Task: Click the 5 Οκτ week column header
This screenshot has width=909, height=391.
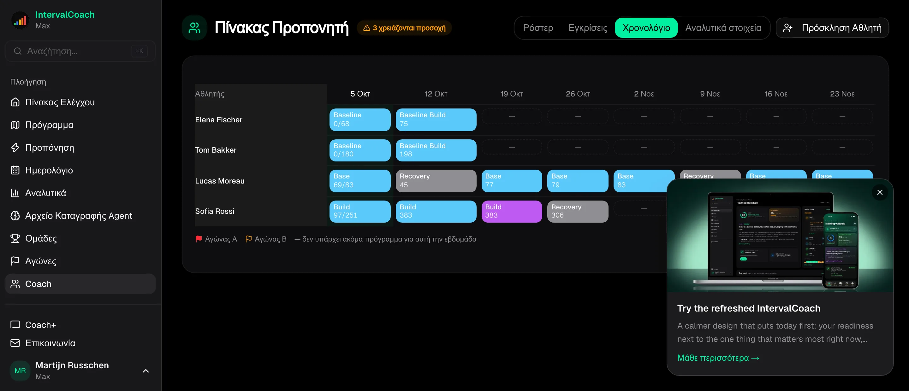Action: pos(360,94)
